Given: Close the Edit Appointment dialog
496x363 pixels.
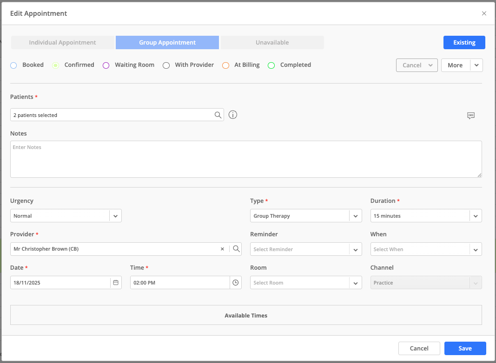Looking at the screenshot, I should click(x=484, y=13).
